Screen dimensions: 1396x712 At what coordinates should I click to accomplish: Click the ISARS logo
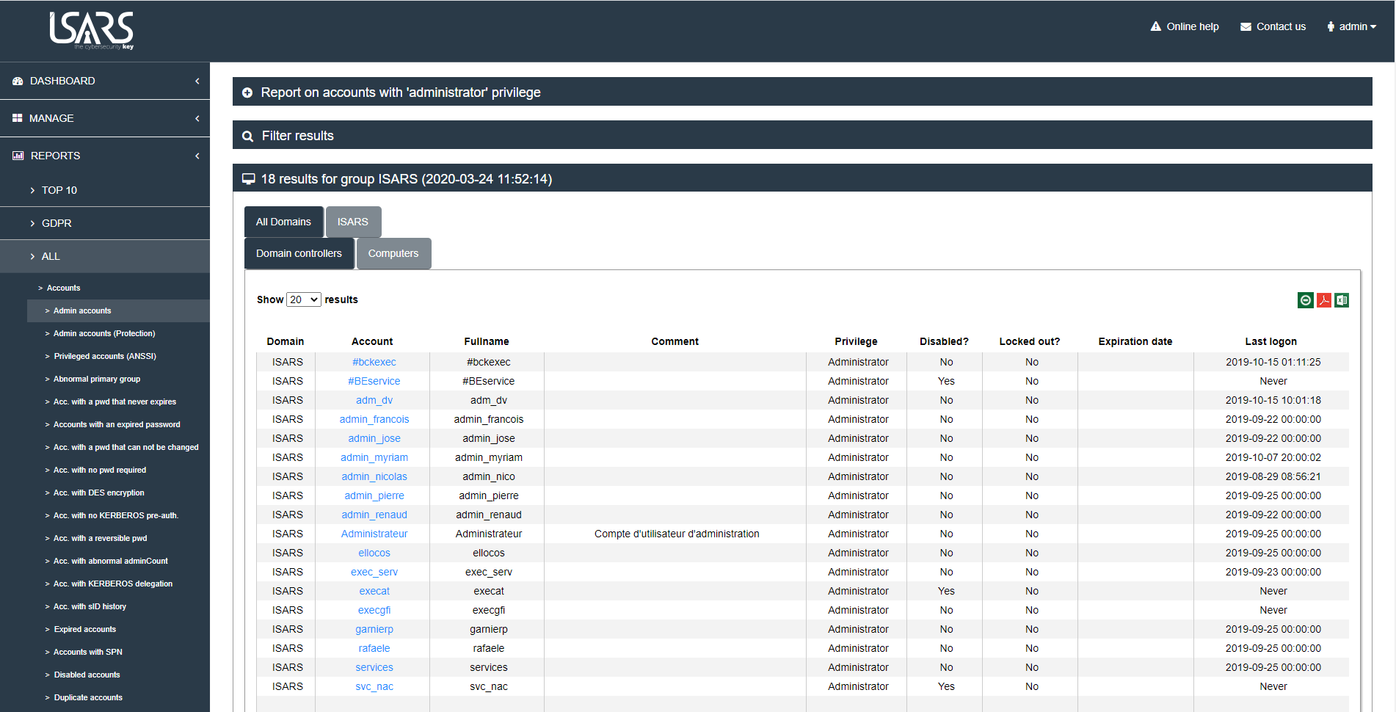tap(92, 30)
